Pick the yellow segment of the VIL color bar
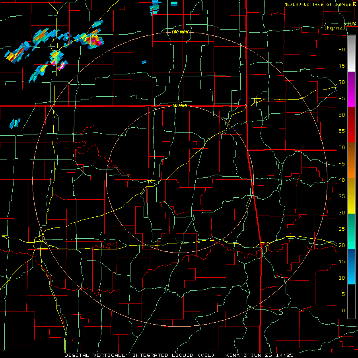The width and height of the screenshot is (358, 358). (351, 196)
